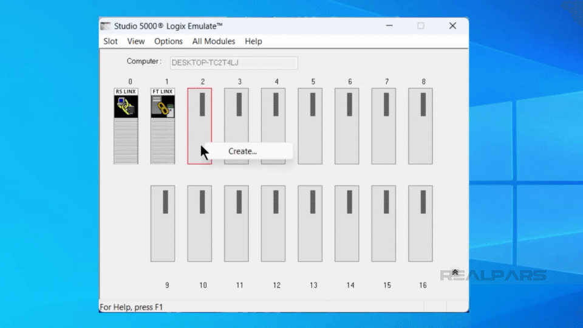Image resolution: width=583 pixels, height=328 pixels.
Task: Click the 'For Help, press F1' status text
Action: pyautogui.click(x=131, y=307)
